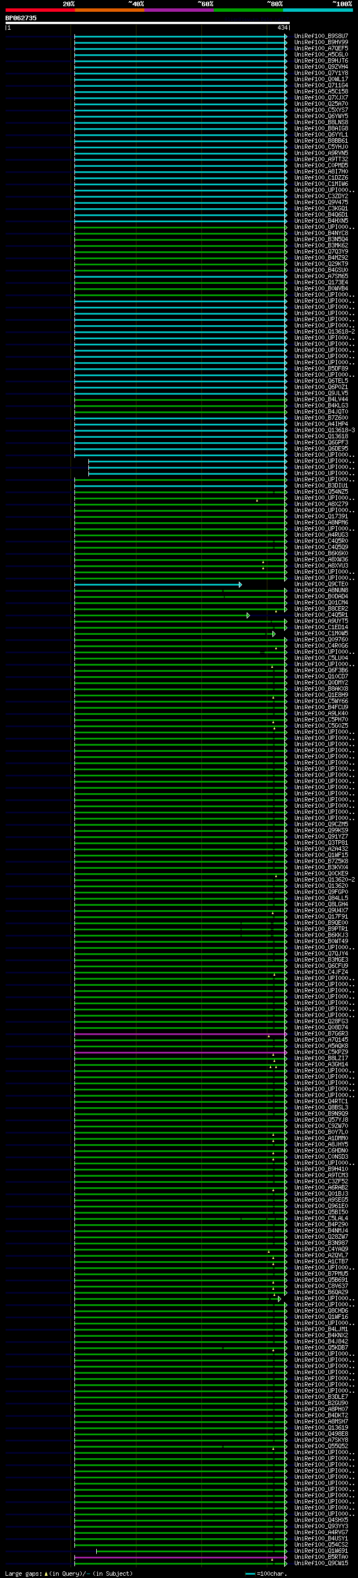Select hit UniRef100_B0DAD4

(x=321, y=597)
